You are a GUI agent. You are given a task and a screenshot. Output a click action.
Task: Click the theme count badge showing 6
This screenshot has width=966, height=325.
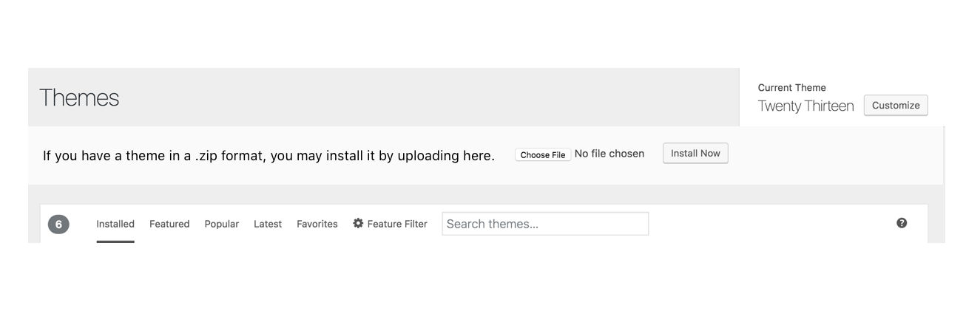58,225
